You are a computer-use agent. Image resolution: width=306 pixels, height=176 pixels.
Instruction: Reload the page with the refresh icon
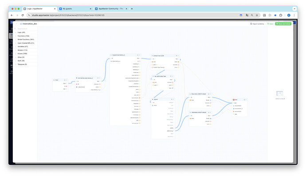pyautogui.click(x=23, y=15)
